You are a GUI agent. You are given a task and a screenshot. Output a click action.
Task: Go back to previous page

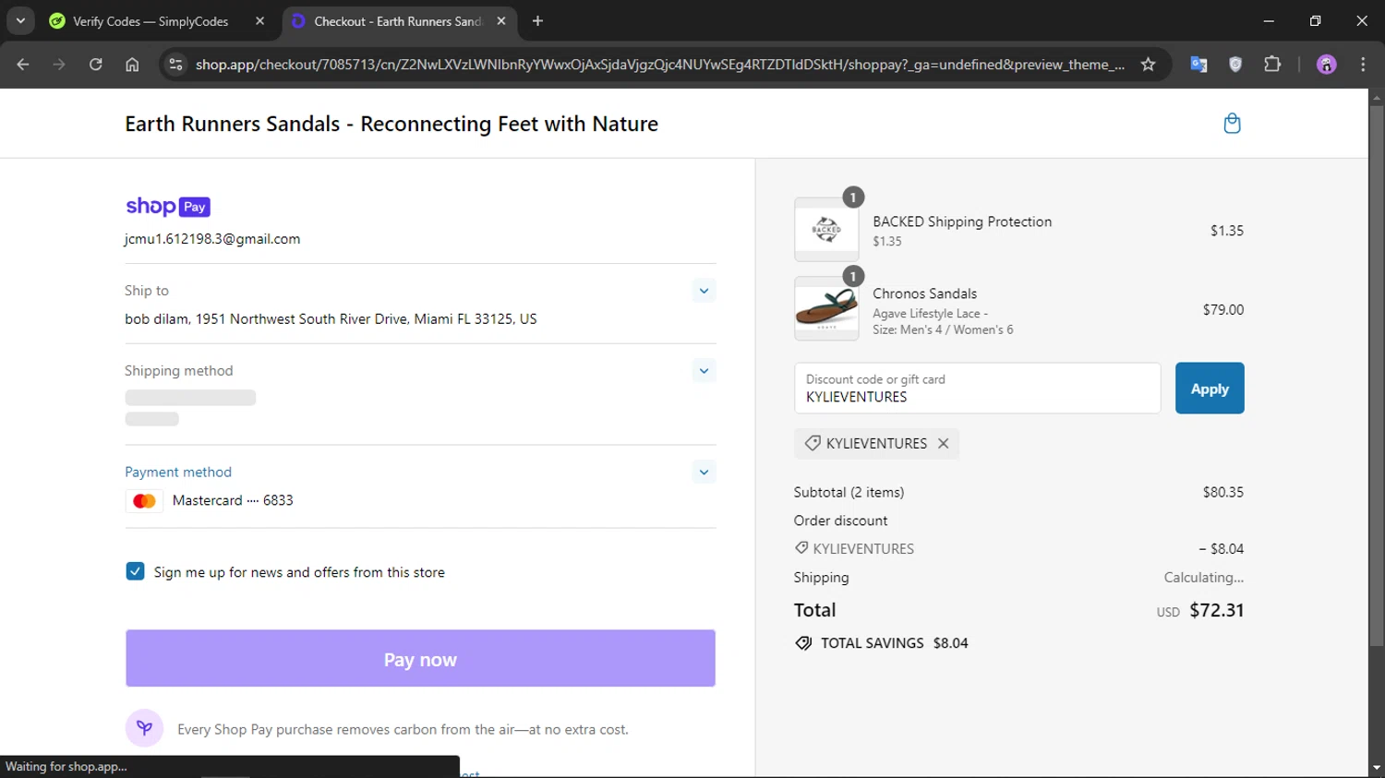coord(23,65)
